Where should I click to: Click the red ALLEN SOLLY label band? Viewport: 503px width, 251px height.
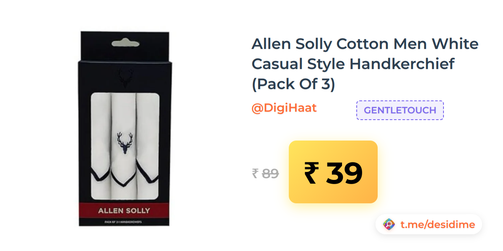pyautogui.click(x=124, y=210)
